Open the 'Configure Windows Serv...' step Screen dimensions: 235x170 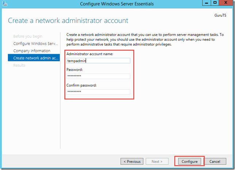coord(35,44)
